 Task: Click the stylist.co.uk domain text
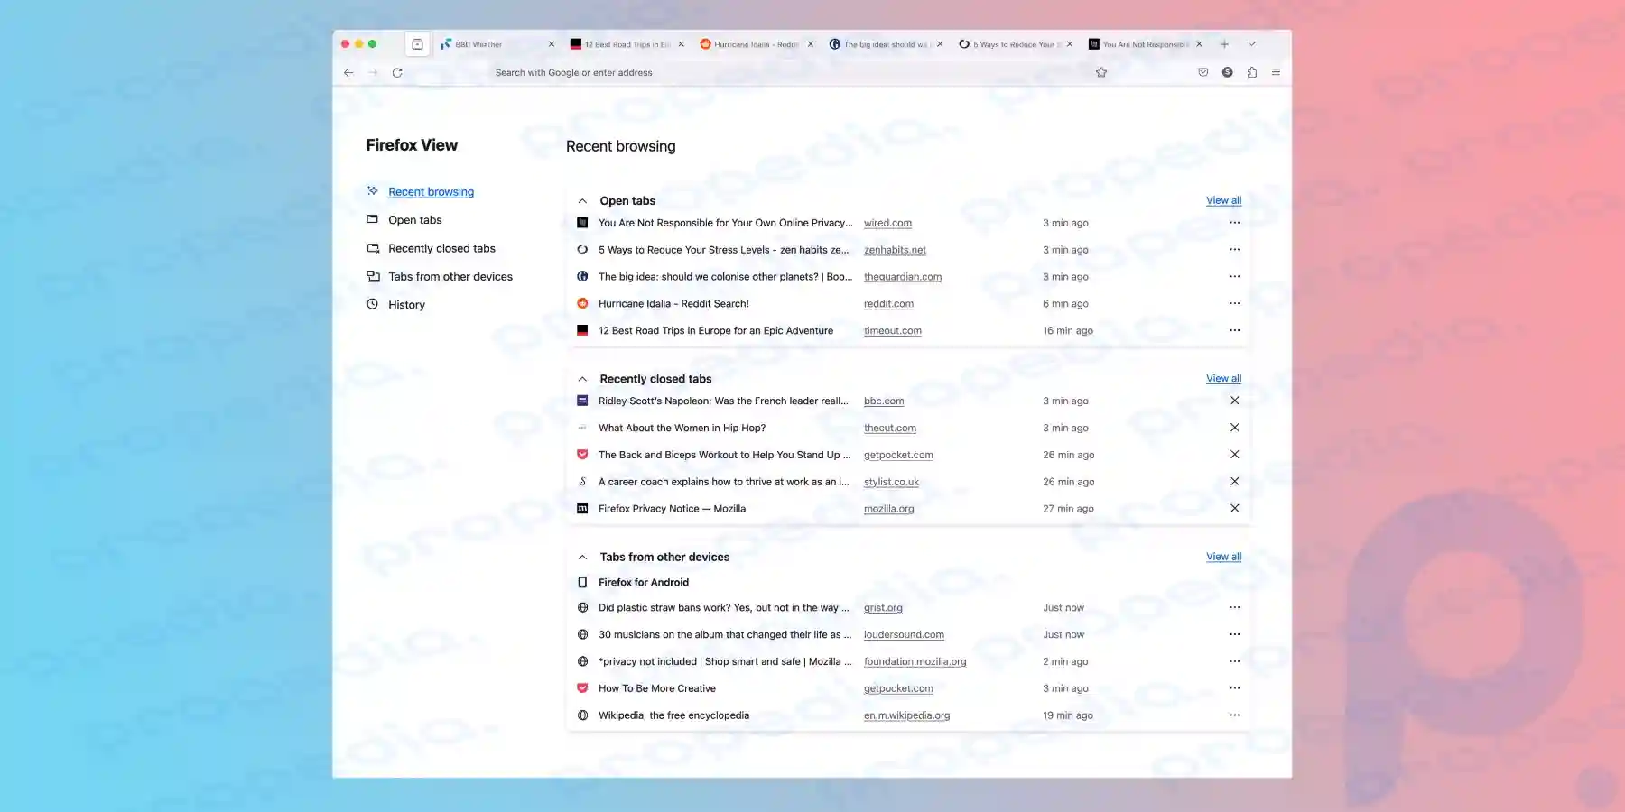click(891, 482)
